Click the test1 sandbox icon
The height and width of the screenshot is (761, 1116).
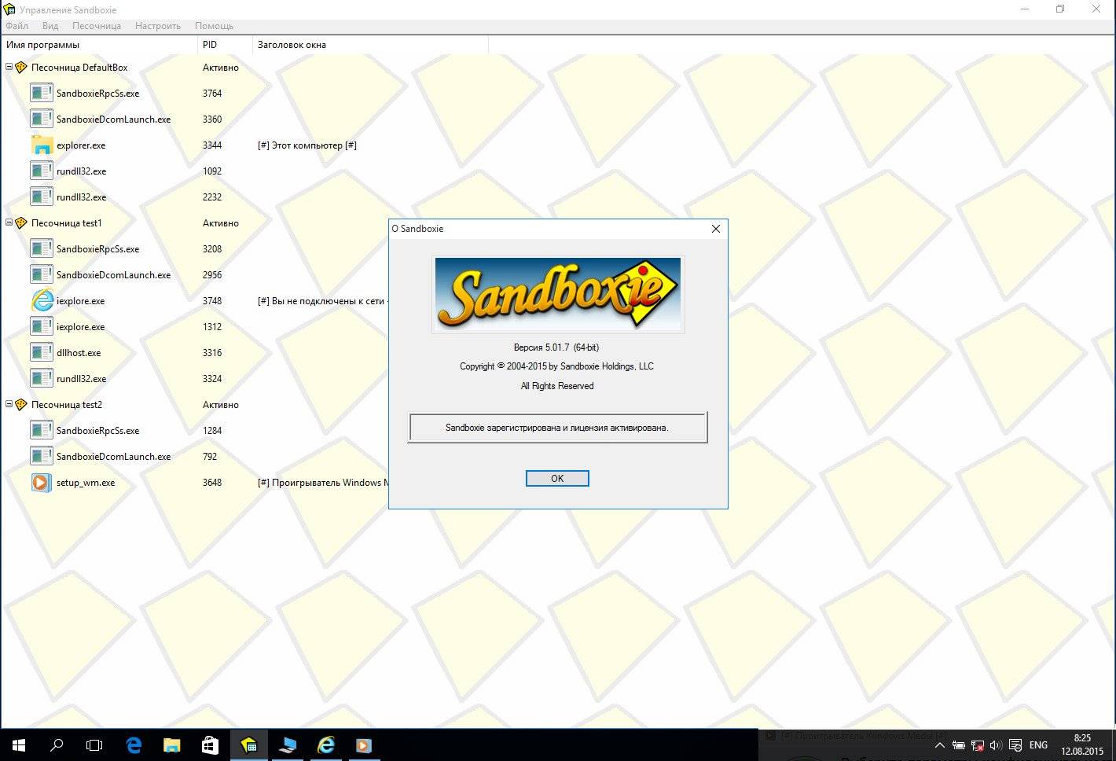21,223
